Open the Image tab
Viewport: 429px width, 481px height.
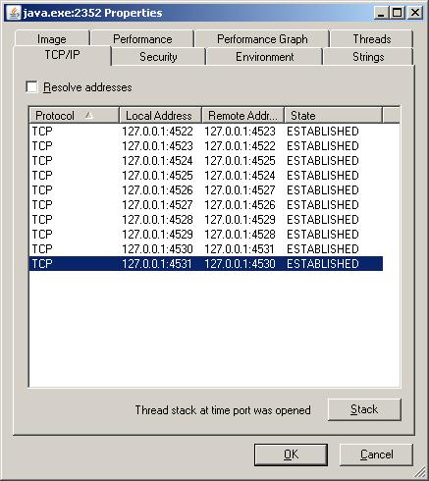[52, 39]
